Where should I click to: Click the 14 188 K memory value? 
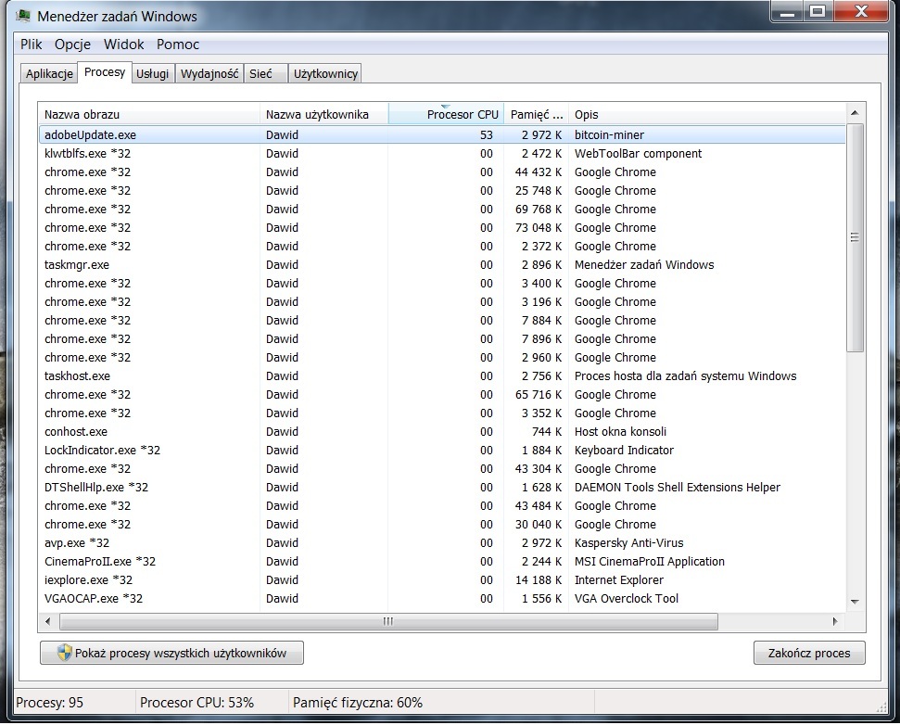tap(539, 579)
